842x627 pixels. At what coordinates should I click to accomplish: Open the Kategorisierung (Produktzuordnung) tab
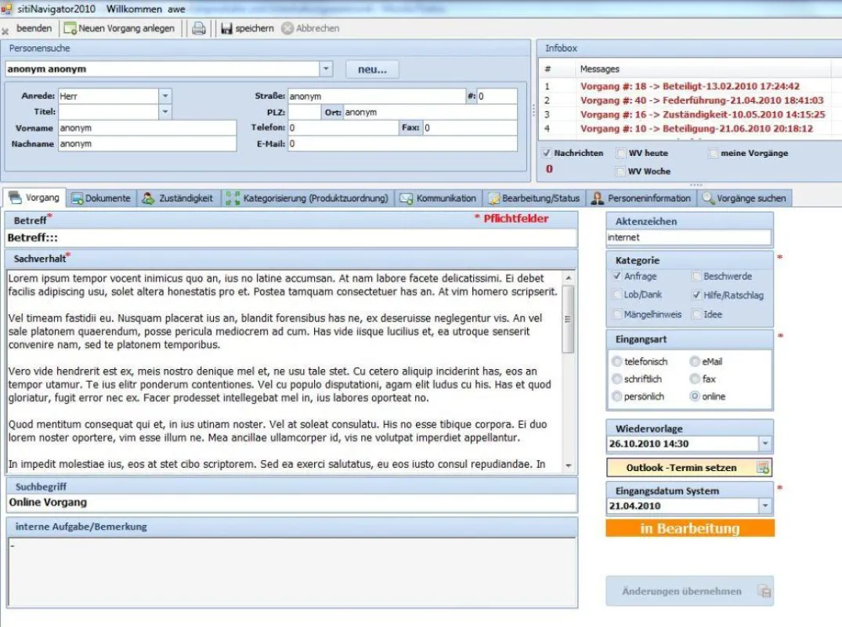click(308, 198)
